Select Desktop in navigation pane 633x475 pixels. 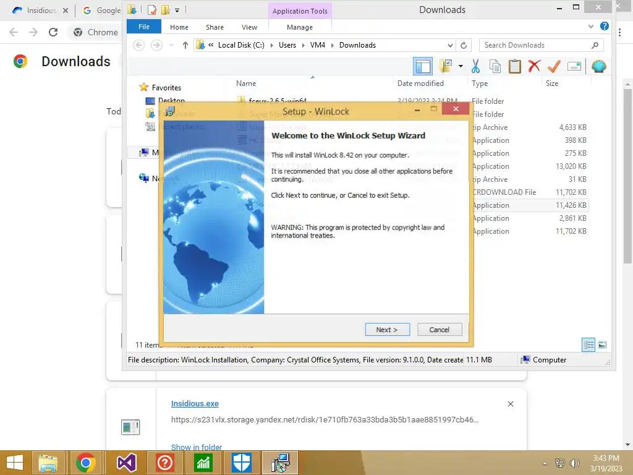(171, 100)
